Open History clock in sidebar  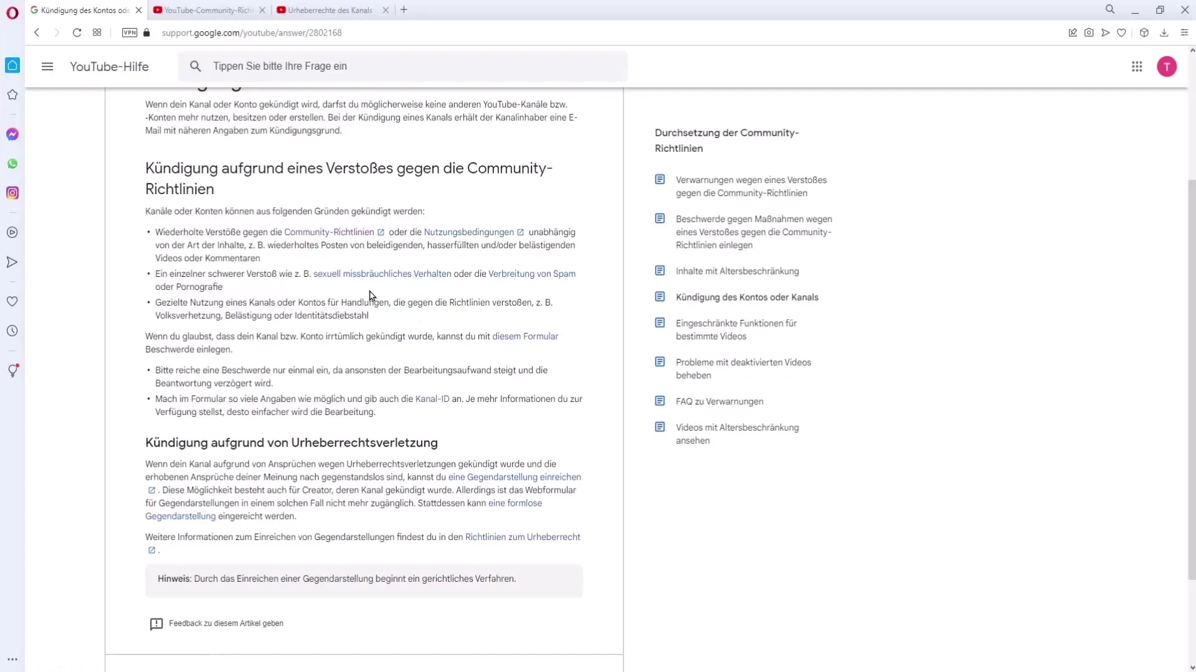tap(12, 331)
